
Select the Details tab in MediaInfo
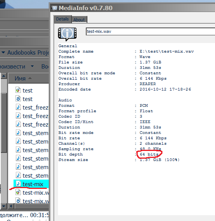63,19
